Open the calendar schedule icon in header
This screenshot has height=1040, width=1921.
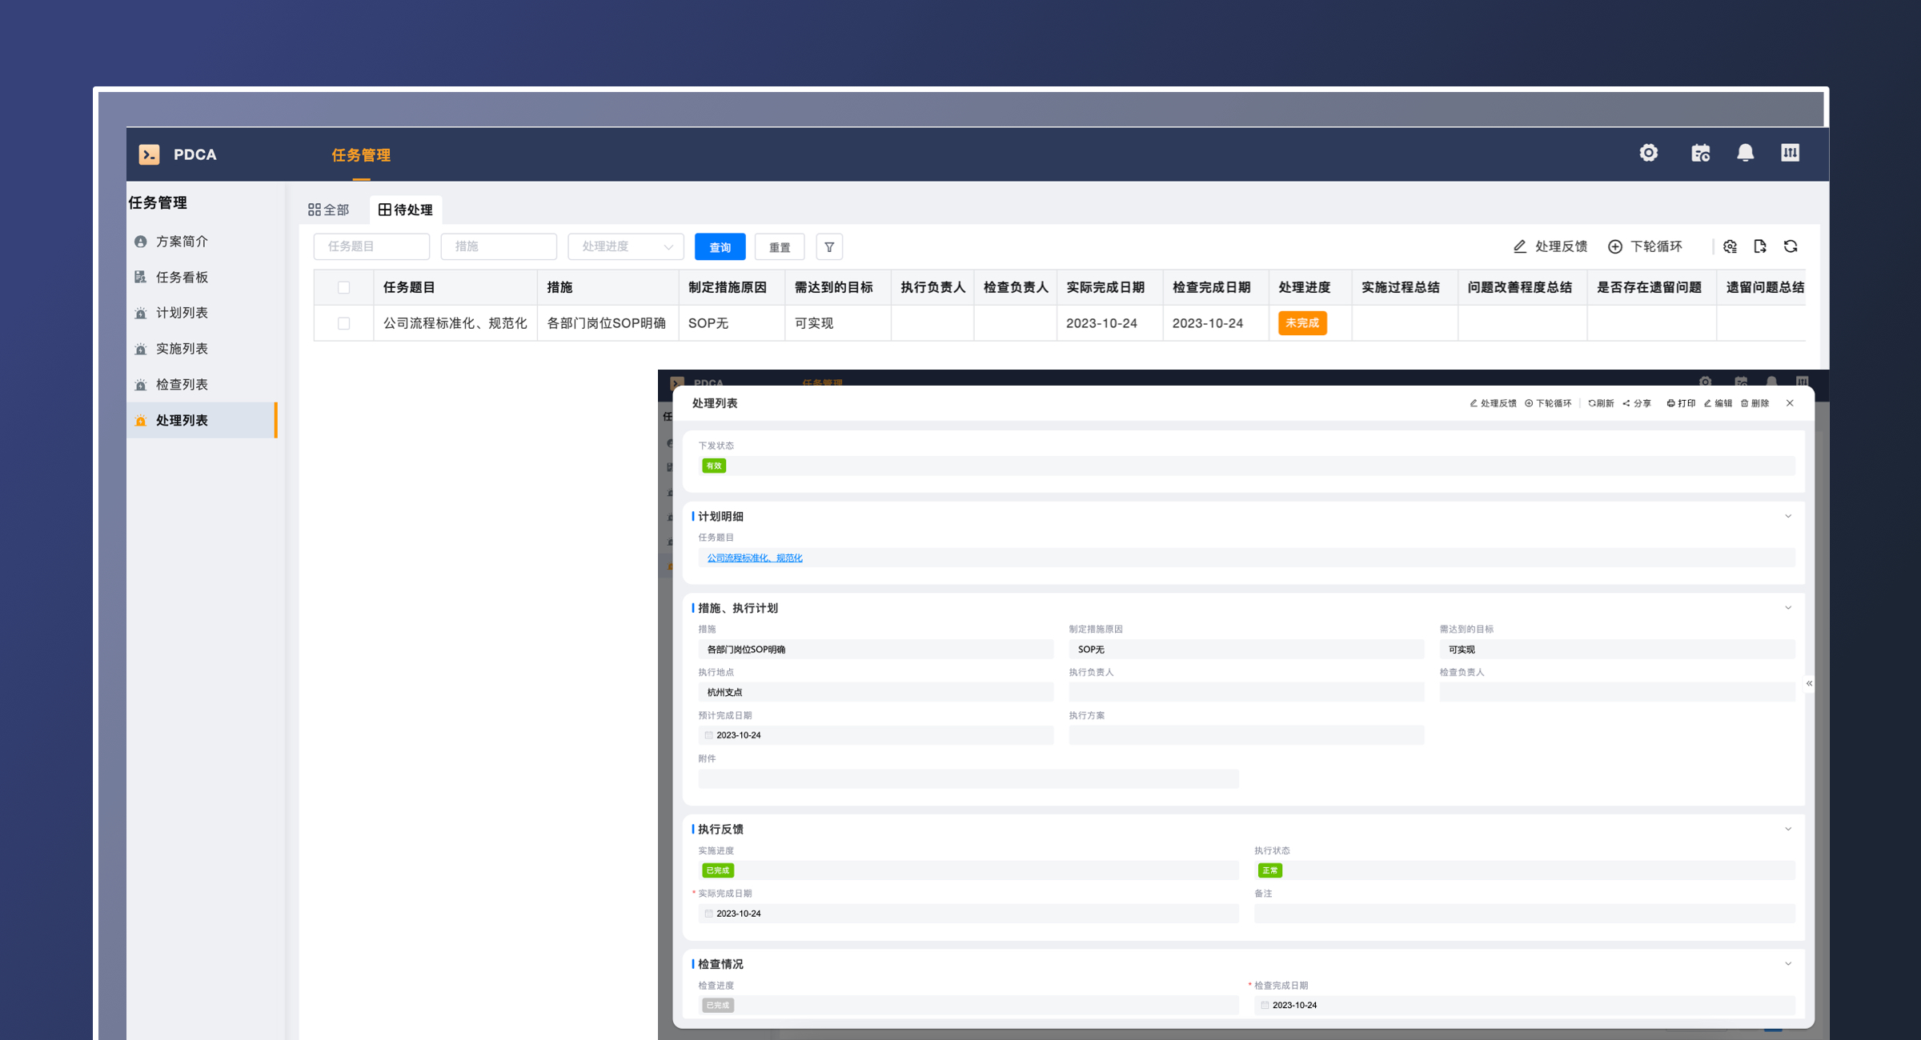[1700, 153]
